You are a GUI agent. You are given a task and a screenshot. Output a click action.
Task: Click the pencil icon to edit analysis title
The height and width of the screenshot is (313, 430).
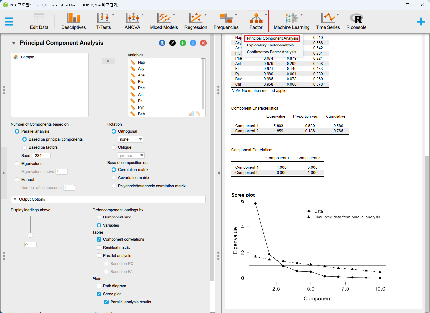point(172,43)
